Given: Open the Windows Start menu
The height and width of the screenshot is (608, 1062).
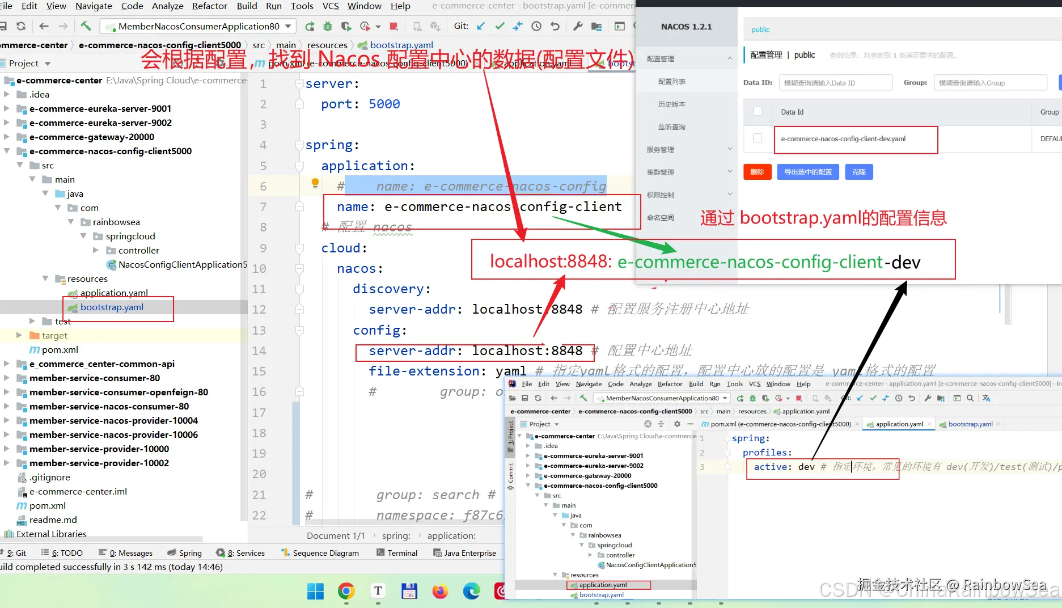Looking at the screenshot, I should [x=315, y=591].
